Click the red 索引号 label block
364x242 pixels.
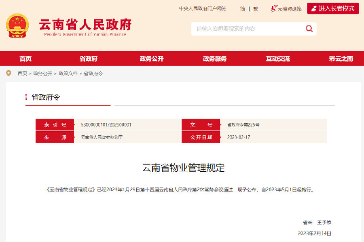(x=54, y=124)
